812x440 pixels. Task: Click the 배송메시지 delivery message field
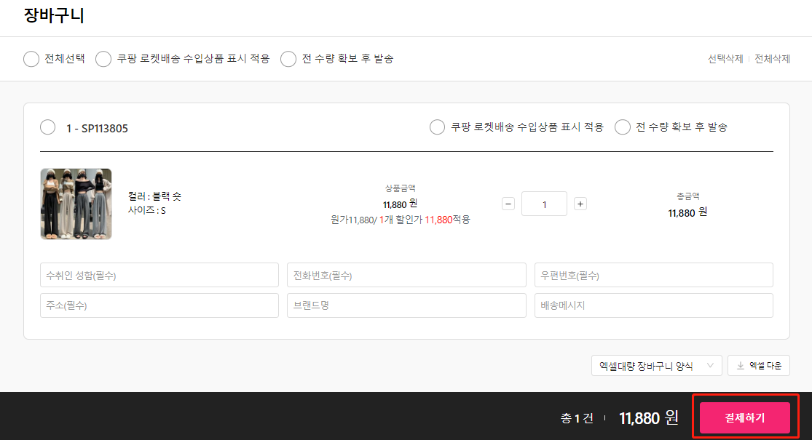click(x=653, y=305)
